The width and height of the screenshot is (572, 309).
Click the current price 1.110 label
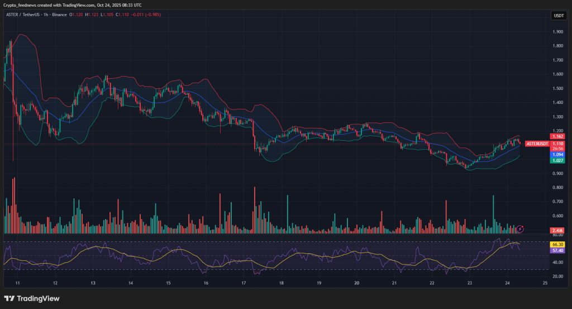coord(557,144)
